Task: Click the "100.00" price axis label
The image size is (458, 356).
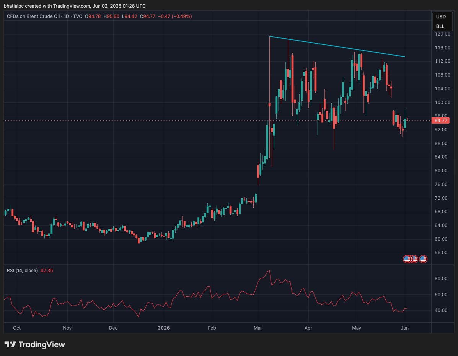Action: [442, 102]
